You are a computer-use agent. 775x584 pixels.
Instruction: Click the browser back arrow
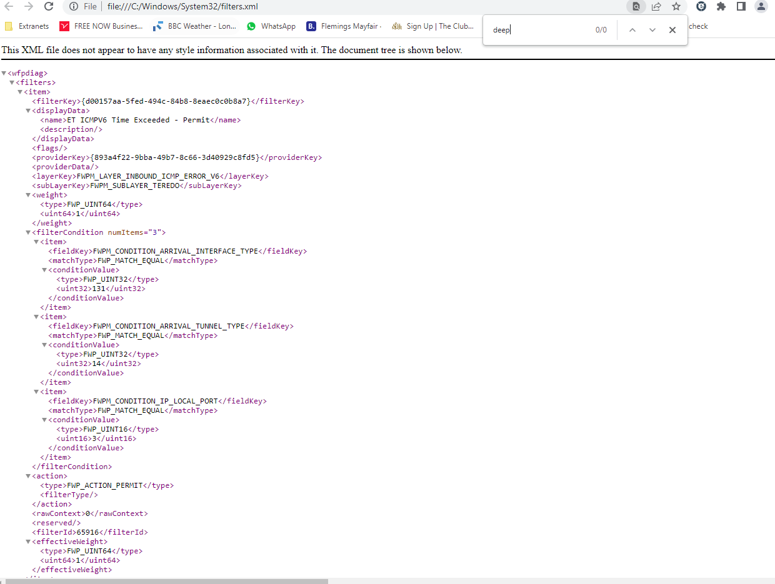(x=9, y=7)
